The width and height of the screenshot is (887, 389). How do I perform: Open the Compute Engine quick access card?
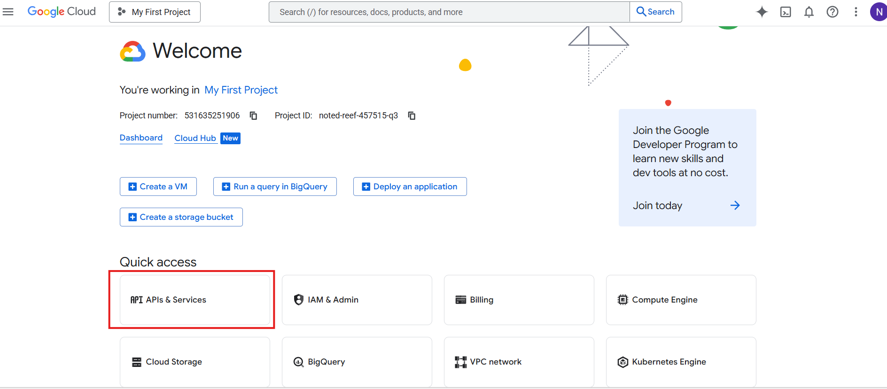(x=681, y=300)
